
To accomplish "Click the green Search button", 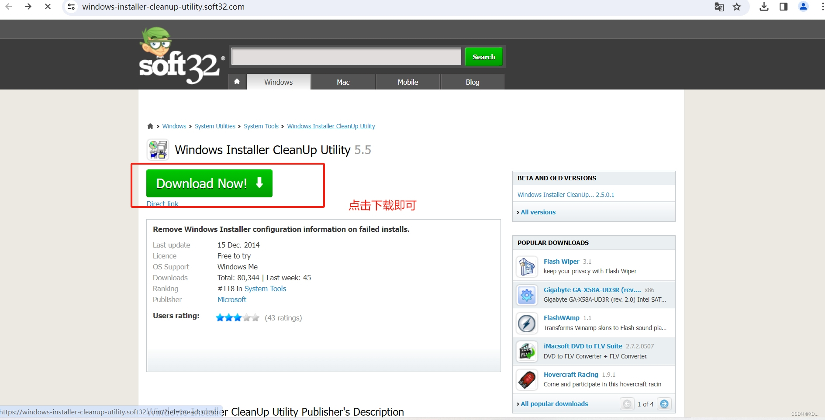I will coord(483,57).
